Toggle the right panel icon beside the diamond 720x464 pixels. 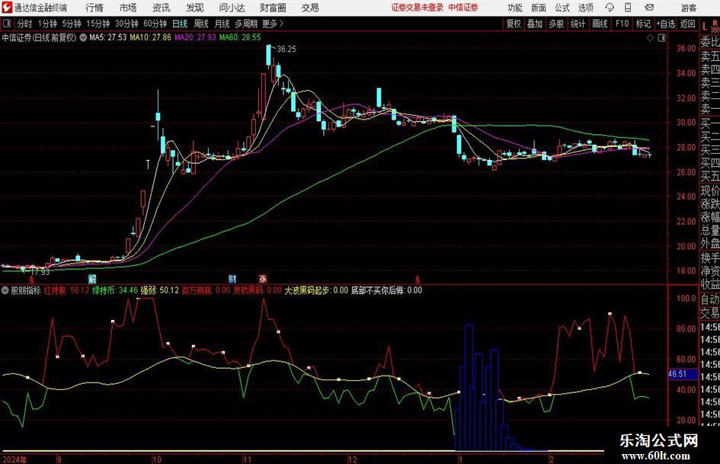[661, 37]
